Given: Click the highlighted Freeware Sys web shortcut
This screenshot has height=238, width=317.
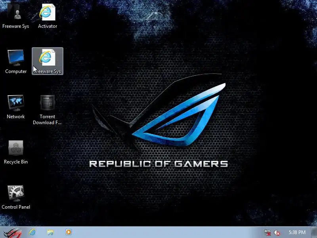Looking at the screenshot, I should tap(48, 61).
